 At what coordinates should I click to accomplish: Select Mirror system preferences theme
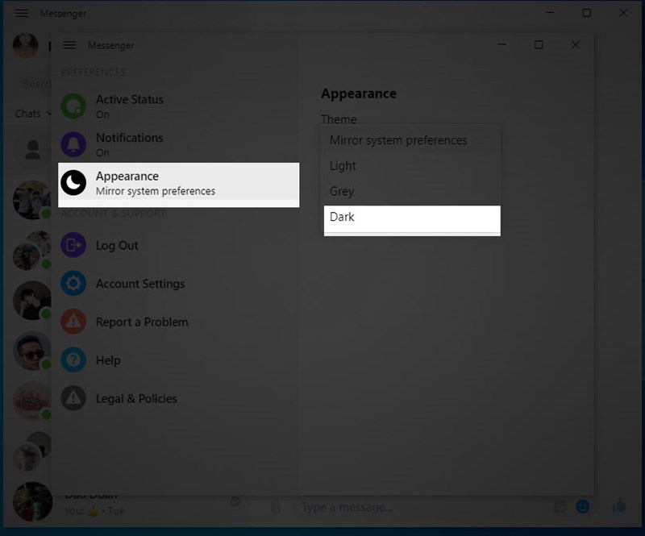pos(398,140)
